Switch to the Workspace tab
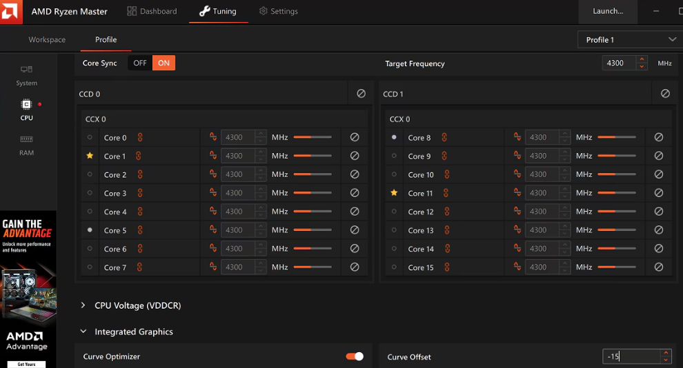This screenshot has height=368, width=683. click(47, 39)
